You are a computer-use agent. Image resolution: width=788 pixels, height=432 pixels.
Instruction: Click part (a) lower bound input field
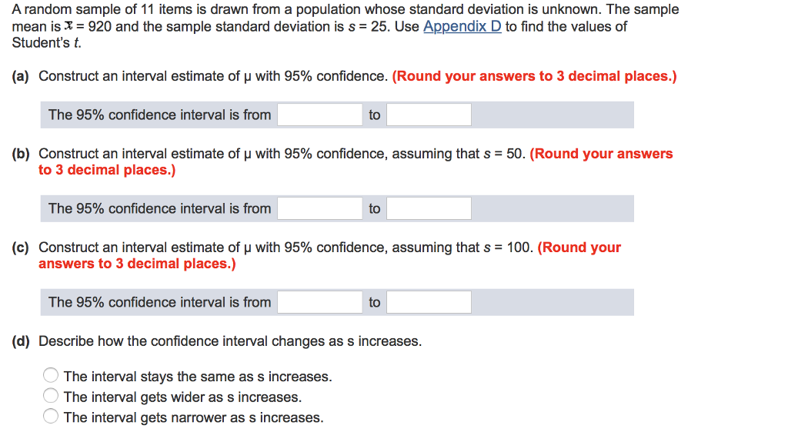point(319,115)
